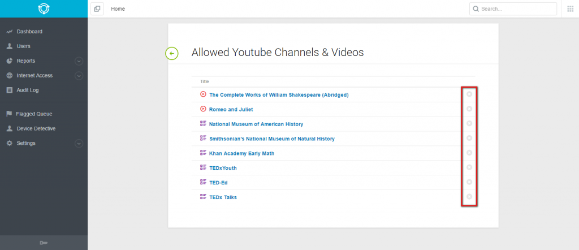Click the green back arrow button
This screenshot has width=579, height=250.
coord(172,54)
